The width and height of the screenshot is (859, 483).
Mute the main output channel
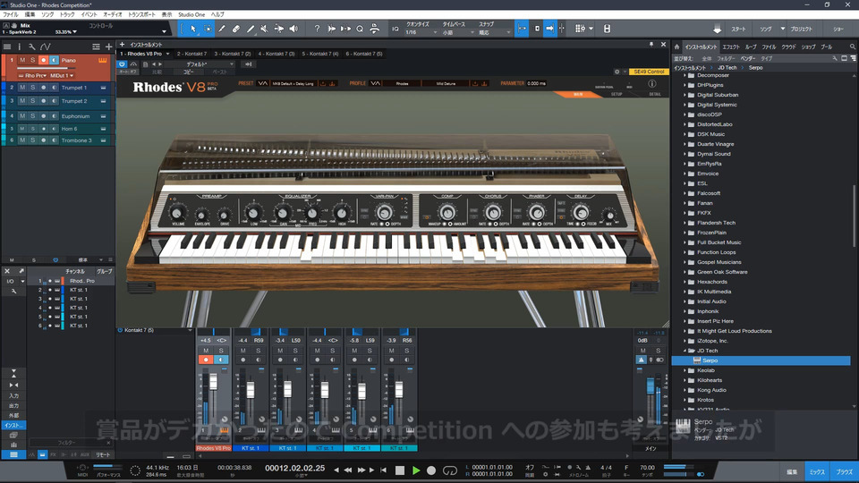[642, 351]
